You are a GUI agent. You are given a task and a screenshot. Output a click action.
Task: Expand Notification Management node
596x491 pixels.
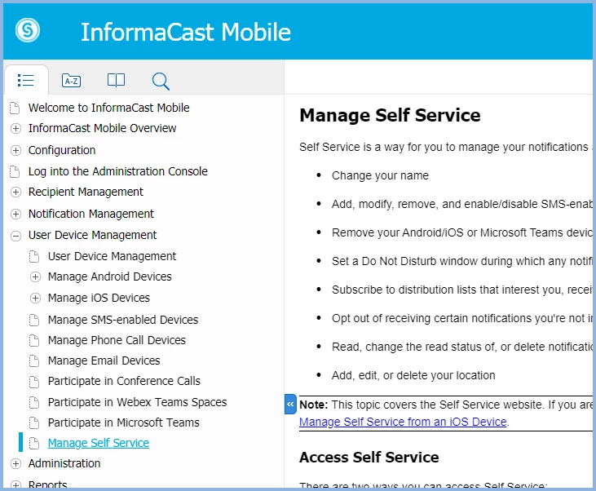[15, 215]
